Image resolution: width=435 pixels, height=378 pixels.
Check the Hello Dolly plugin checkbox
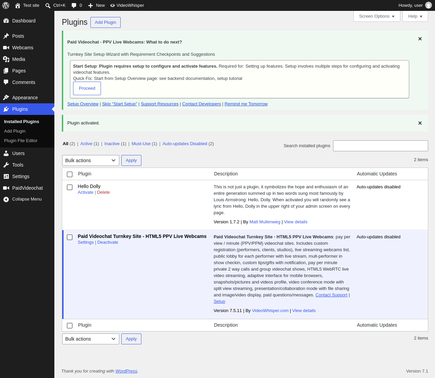(x=70, y=187)
